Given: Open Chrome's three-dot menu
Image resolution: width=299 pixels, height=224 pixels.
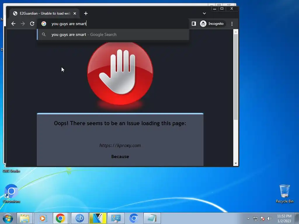Looking at the screenshot, I should [x=232, y=24].
